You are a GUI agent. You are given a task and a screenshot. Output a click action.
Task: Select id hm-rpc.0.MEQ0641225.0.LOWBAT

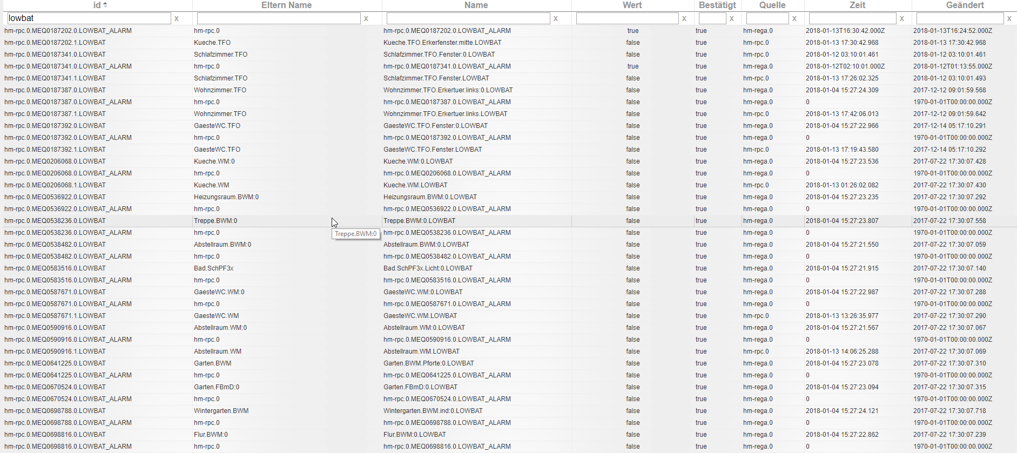55,363
